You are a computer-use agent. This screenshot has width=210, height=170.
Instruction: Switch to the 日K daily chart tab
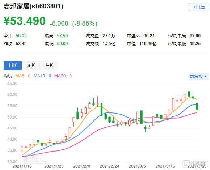(13, 65)
